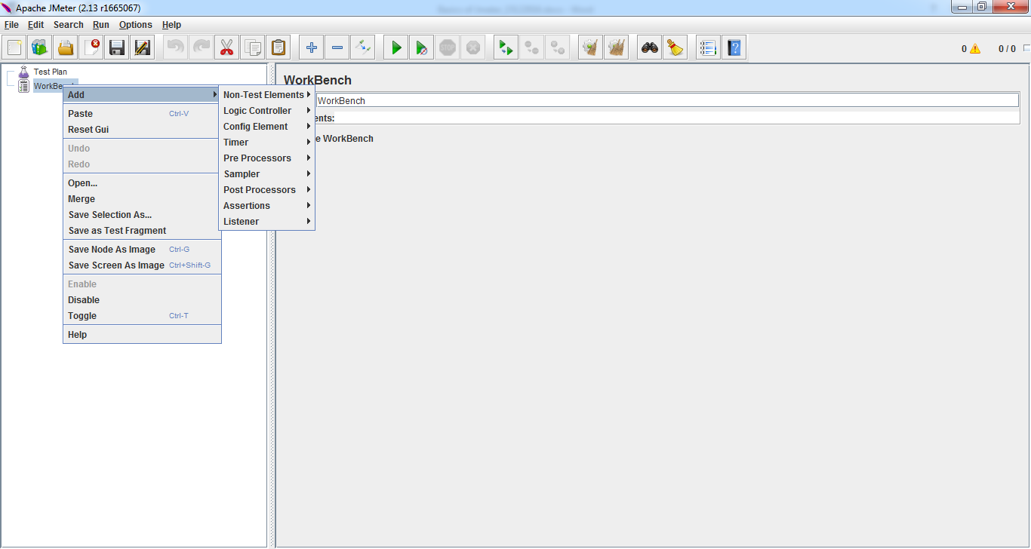Expand Logic Controller submenu
The height and width of the screenshot is (549, 1031).
pyautogui.click(x=266, y=111)
